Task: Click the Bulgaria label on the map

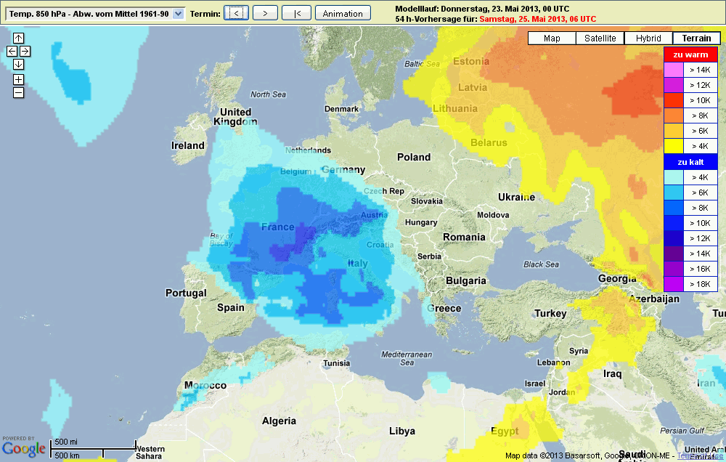Action: (x=466, y=281)
